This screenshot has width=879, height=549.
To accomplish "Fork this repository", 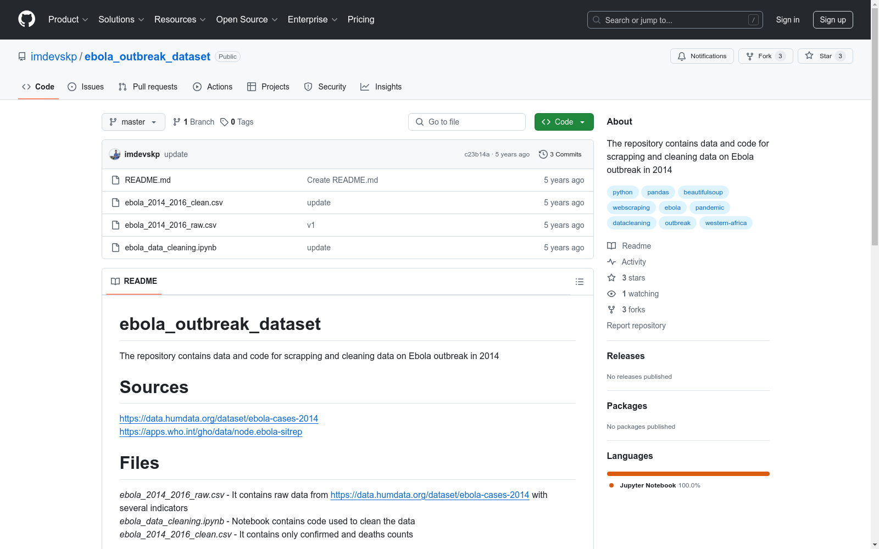I will point(766,56).
